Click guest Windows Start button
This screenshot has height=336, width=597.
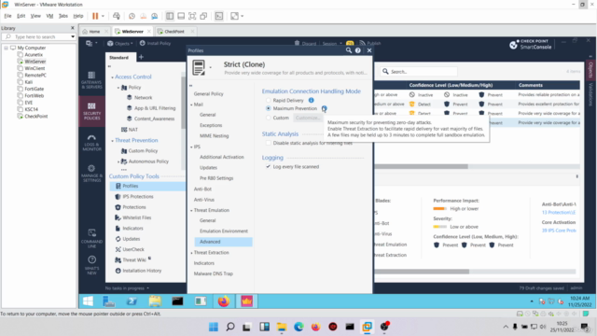point(88,301)
